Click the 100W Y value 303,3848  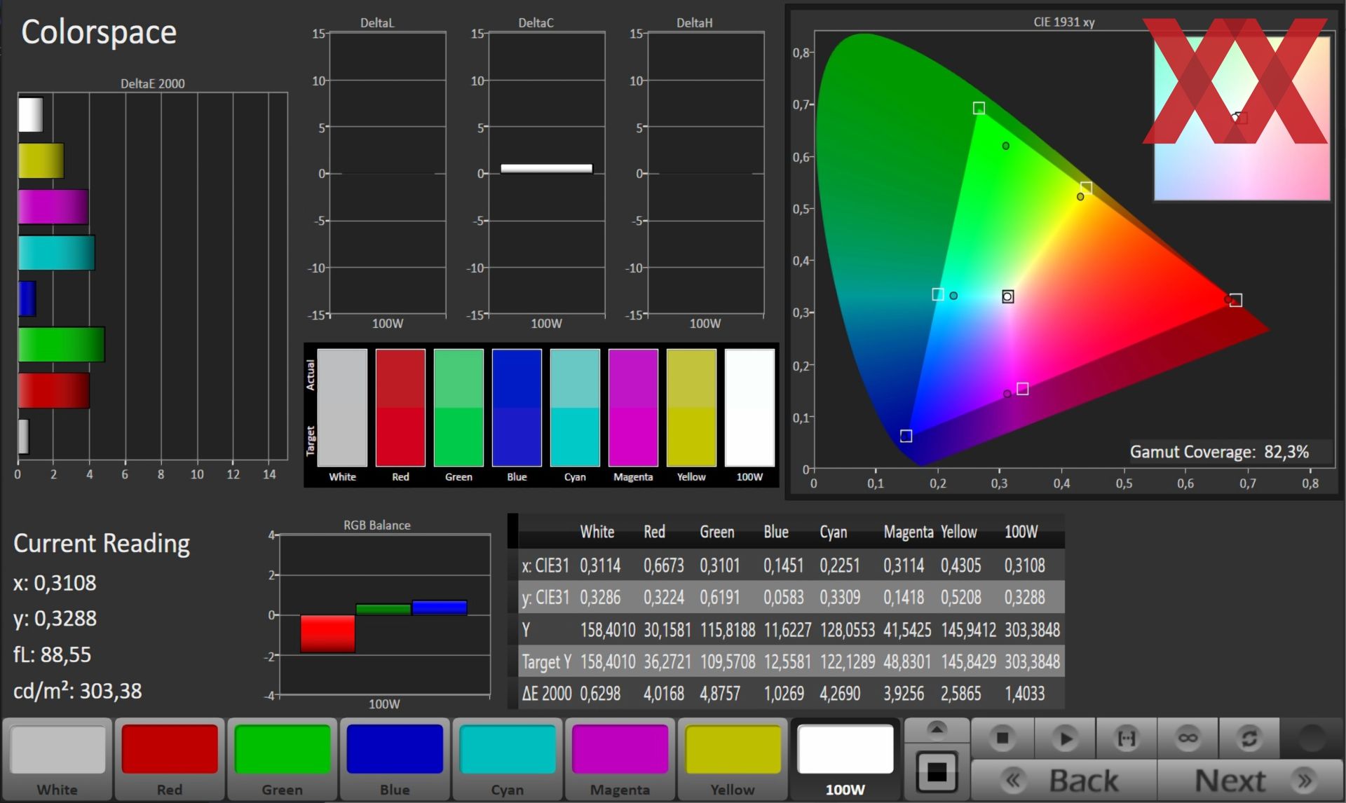(x=1032, y=630)
